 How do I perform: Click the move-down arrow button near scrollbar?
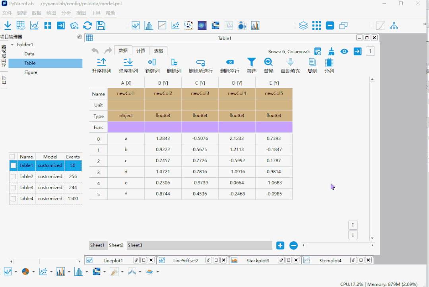353,235
